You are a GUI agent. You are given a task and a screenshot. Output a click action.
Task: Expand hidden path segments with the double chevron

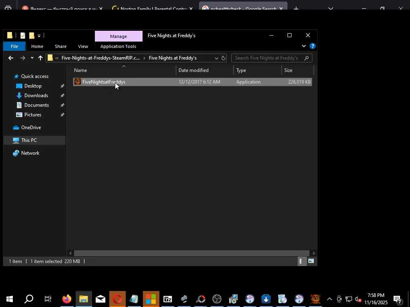57,58
